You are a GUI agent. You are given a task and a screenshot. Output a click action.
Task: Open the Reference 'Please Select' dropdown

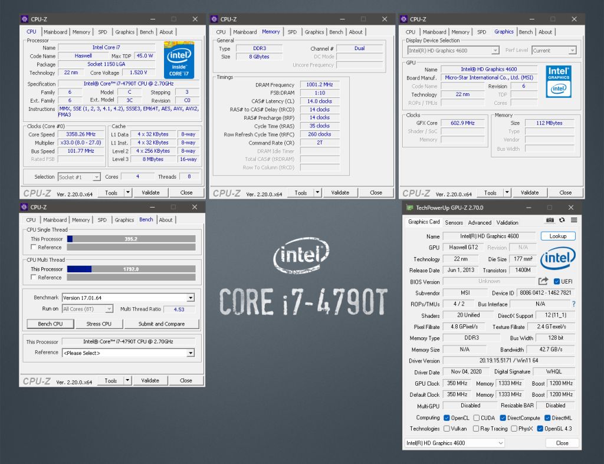(x=128, y=353)
